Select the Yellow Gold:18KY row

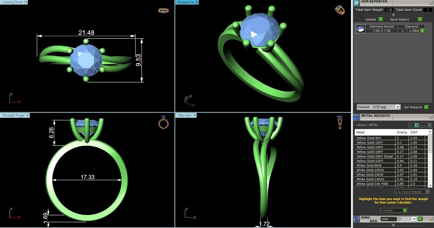pyautogui.click(x=391, y=152)
